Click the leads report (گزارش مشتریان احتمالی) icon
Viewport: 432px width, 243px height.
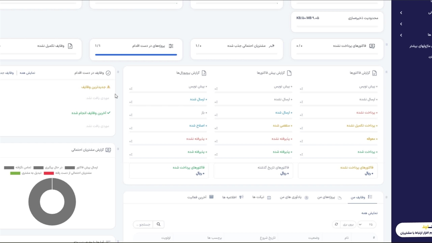[x=108, y=150]
